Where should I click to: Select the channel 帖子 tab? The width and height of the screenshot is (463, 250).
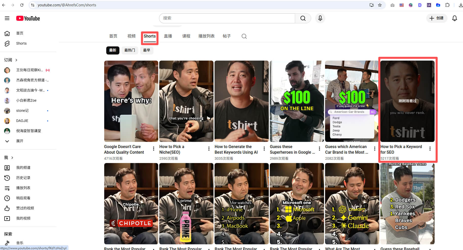coord(227,36)
